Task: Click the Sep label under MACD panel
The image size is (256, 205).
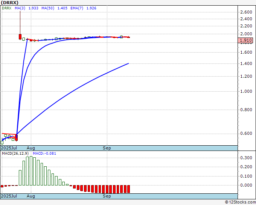Action: point(107,196)
